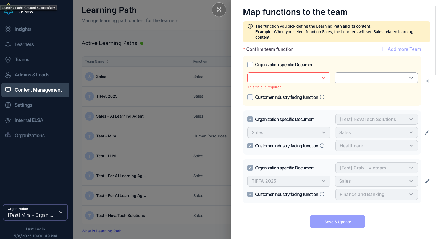441x239 pixels.
Task: Click the Save & Update button
Action: tap(338, 222)
